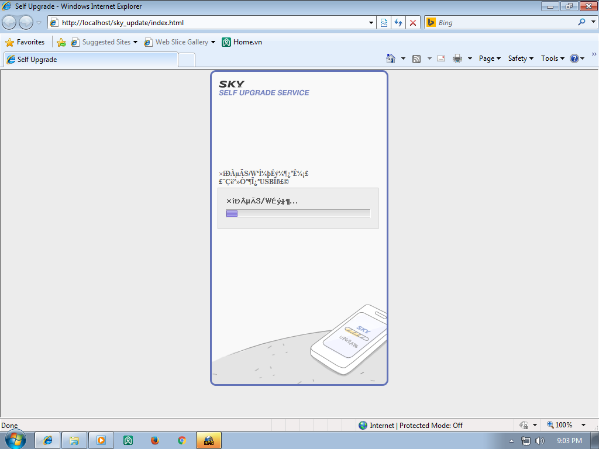Viewport: 599px width, 449px height.
Task: Click the Internet zone globe icon
Action: click(363, 425)
